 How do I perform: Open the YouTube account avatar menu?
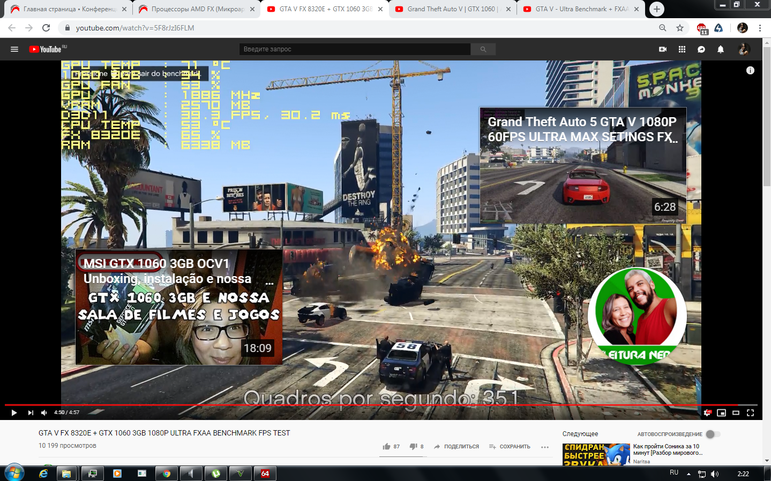point(743,49)
